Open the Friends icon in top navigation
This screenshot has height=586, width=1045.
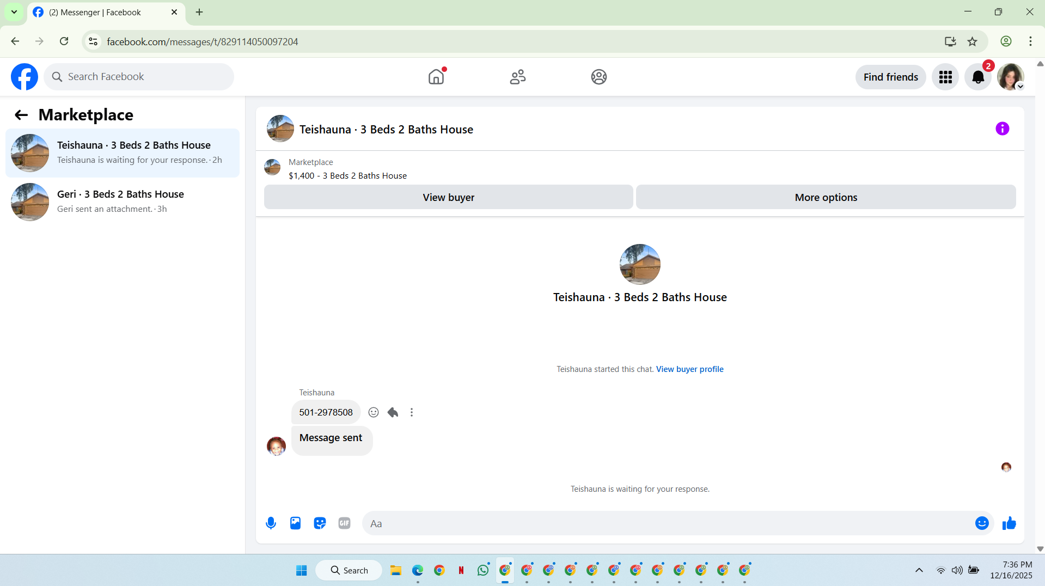(x=518, y=77)
